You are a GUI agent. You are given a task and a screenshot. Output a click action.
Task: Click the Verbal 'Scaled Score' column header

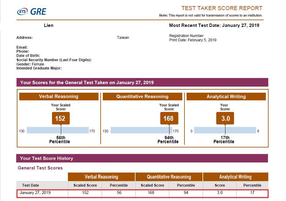pyautogui.click(x=85, y=185)
